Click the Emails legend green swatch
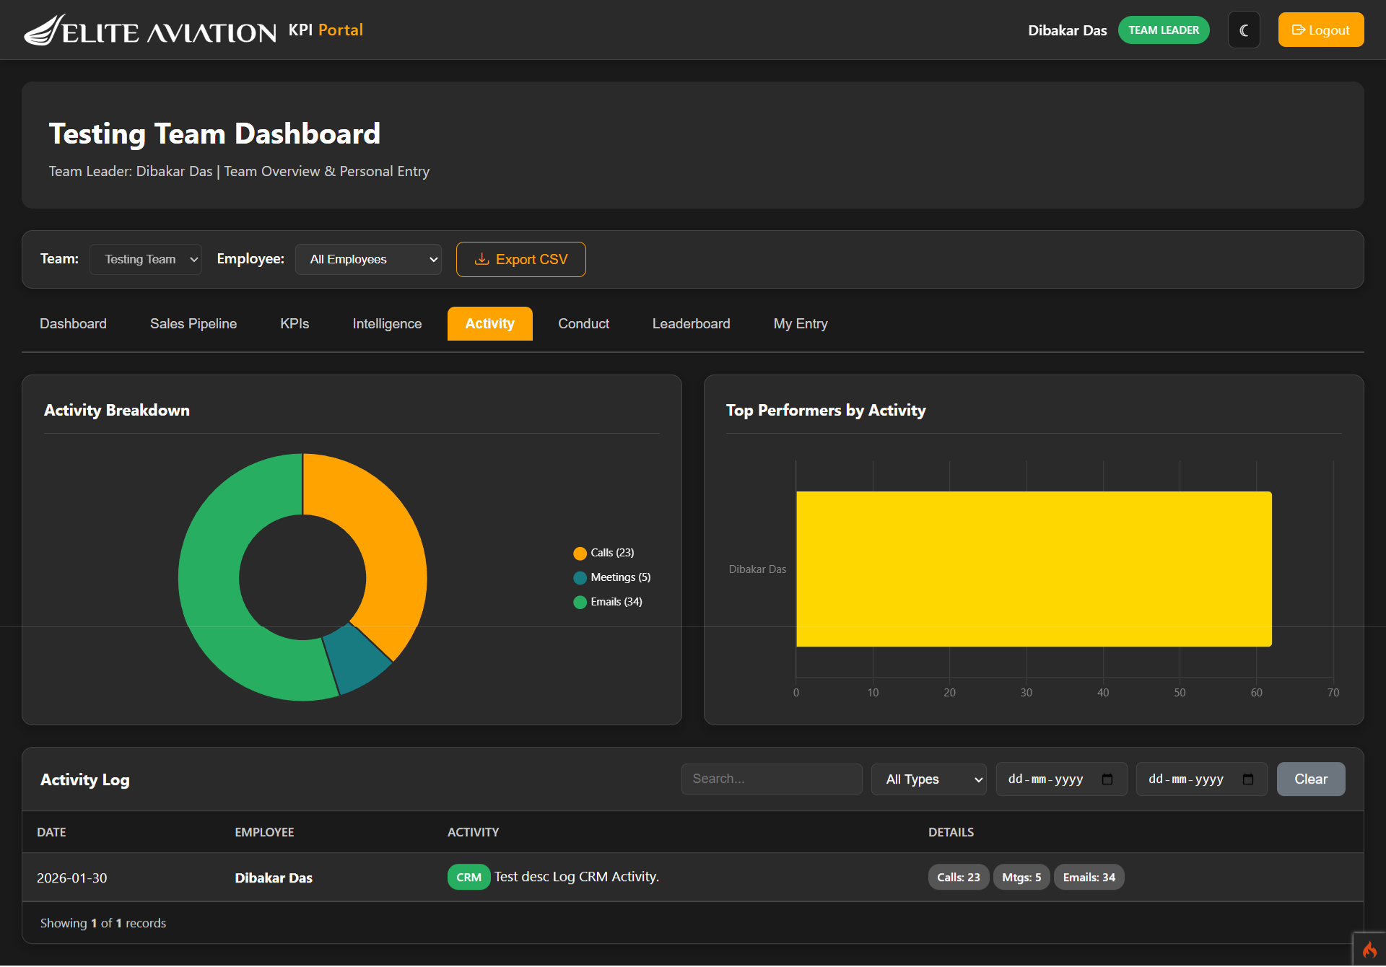 [580, 603]
